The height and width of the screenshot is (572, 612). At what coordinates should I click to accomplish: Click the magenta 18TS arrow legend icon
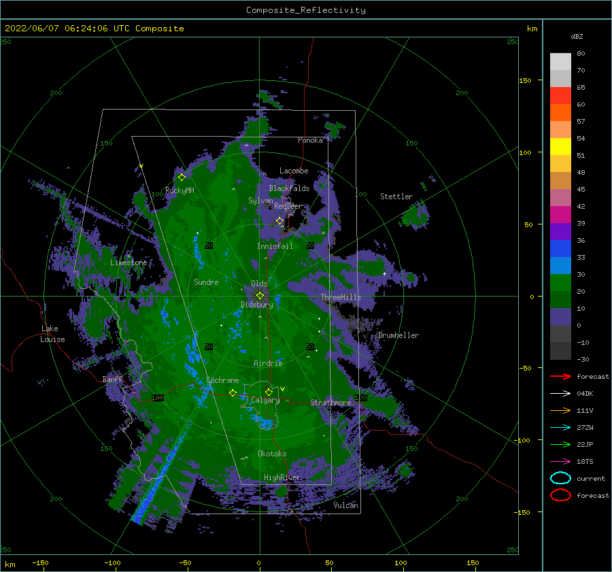560,462
